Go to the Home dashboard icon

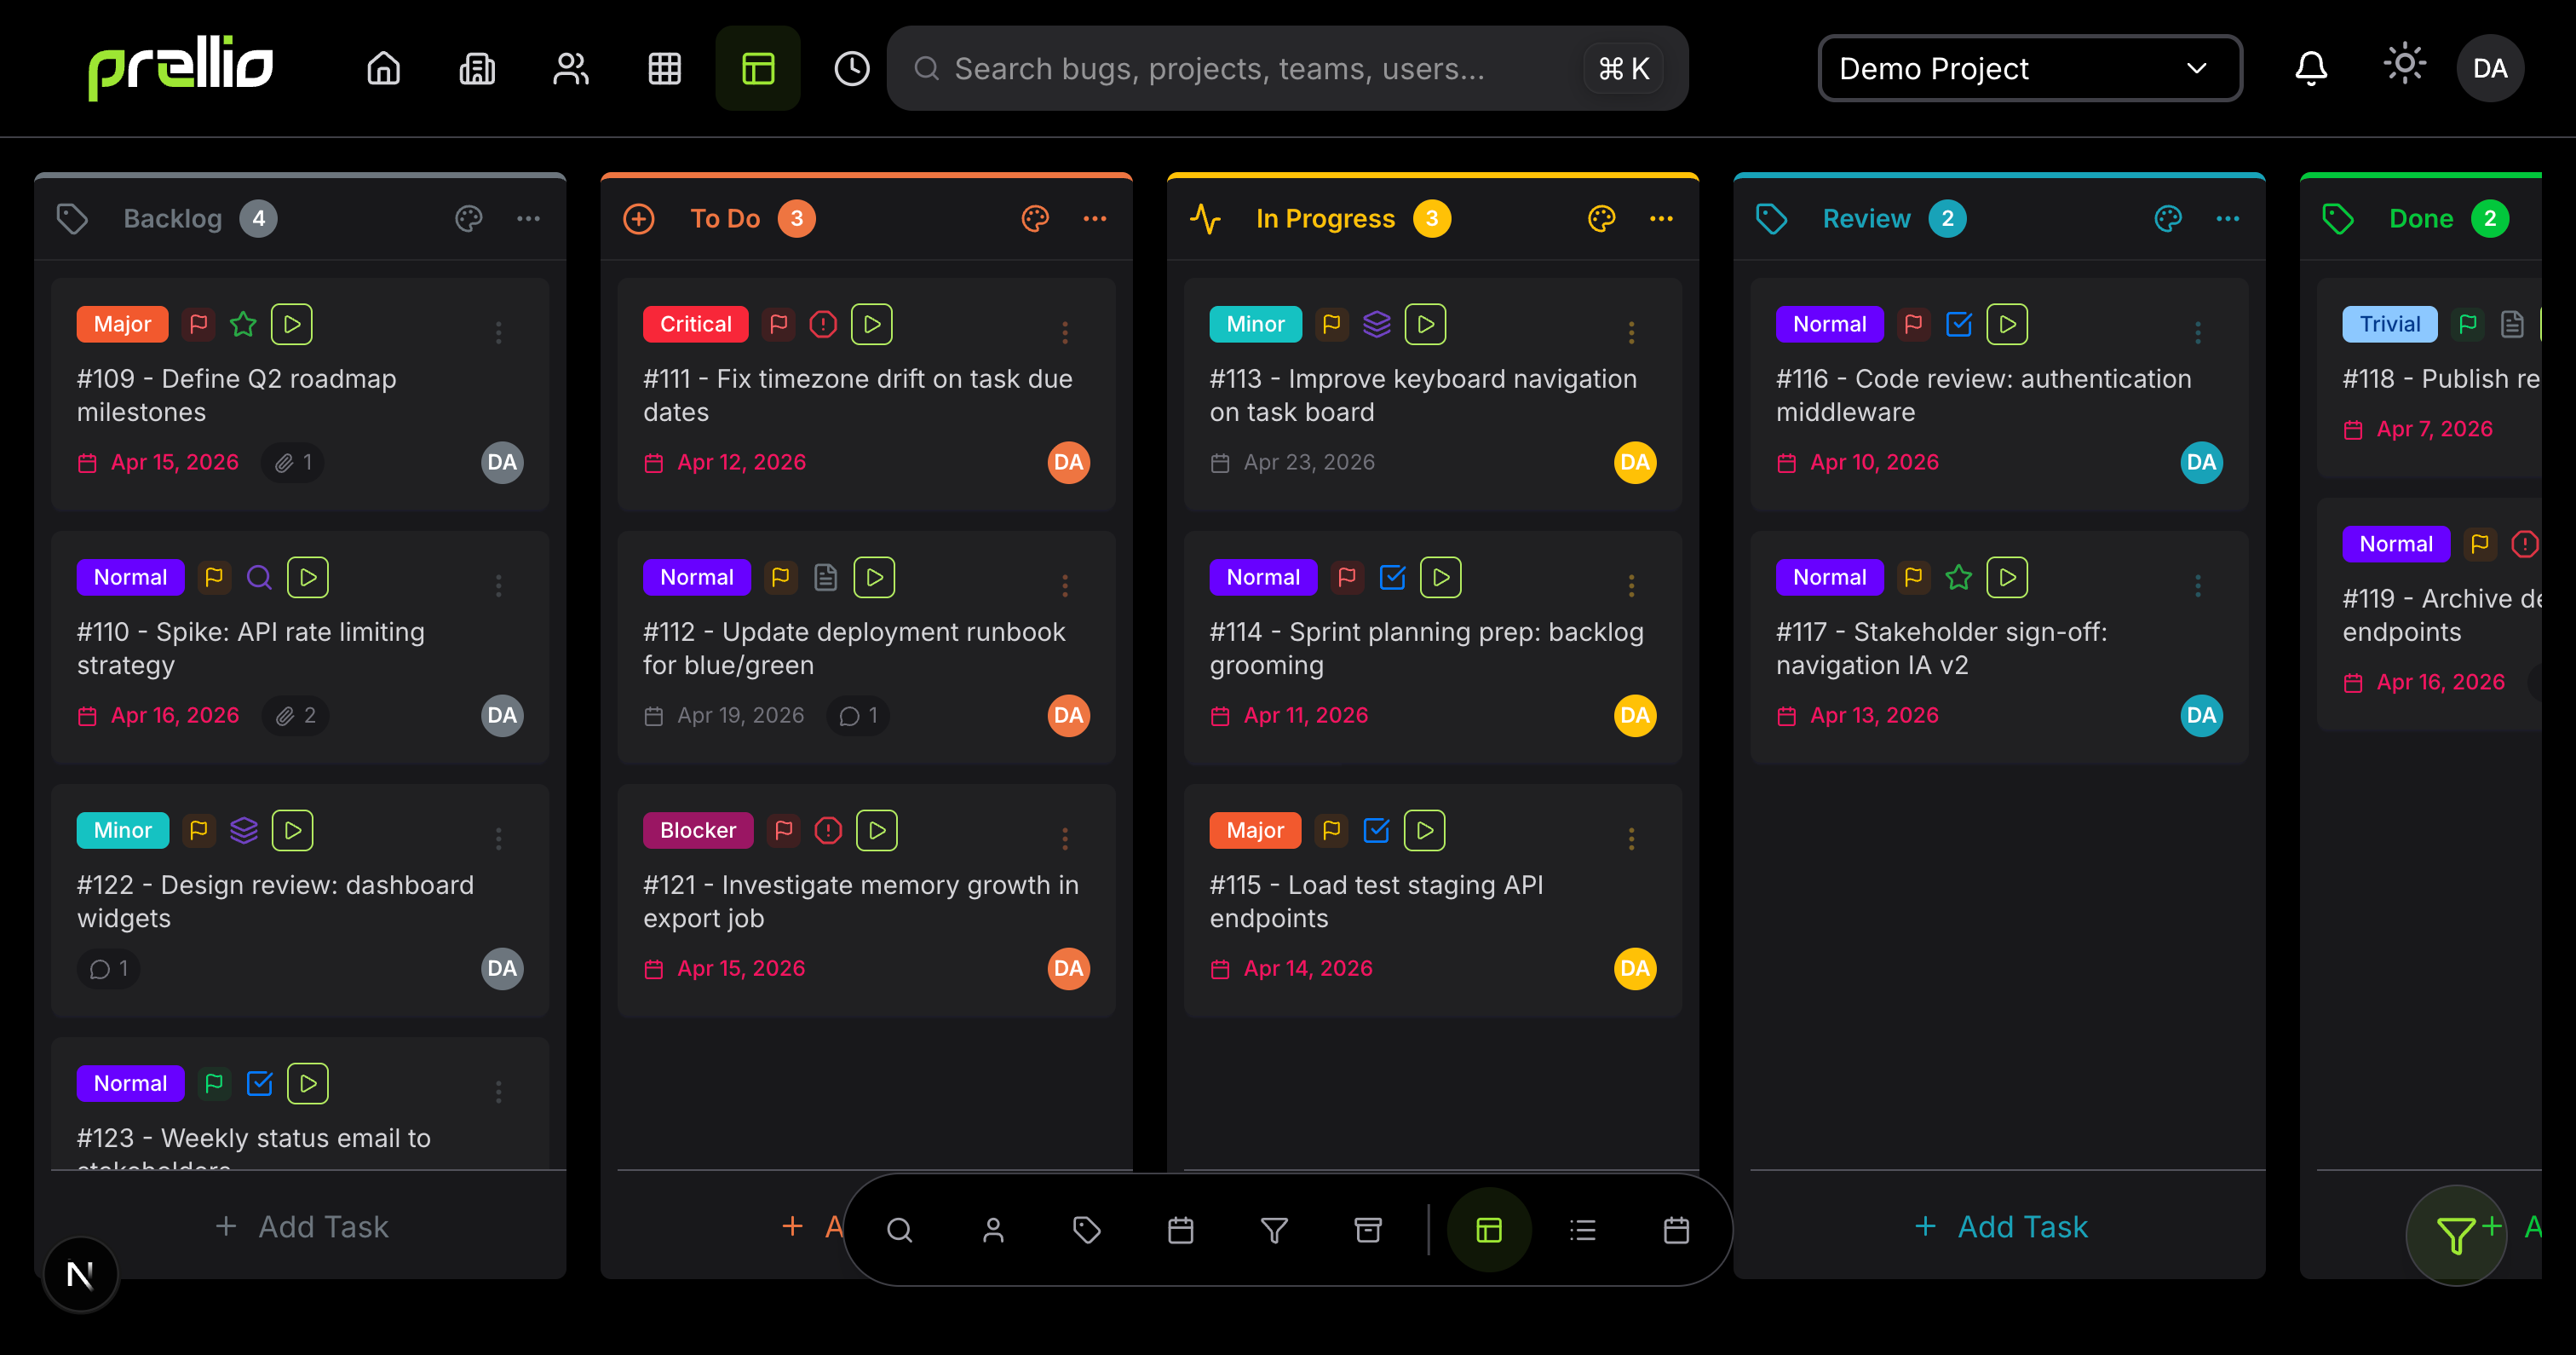(383, 68)
